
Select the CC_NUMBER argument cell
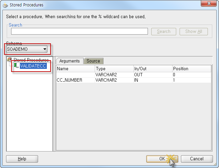[x=75, y=80]
